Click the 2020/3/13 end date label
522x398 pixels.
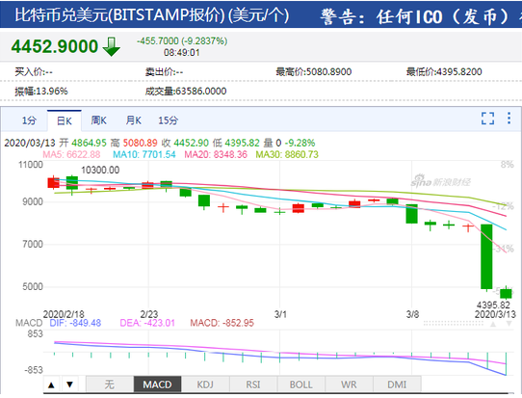495,314
